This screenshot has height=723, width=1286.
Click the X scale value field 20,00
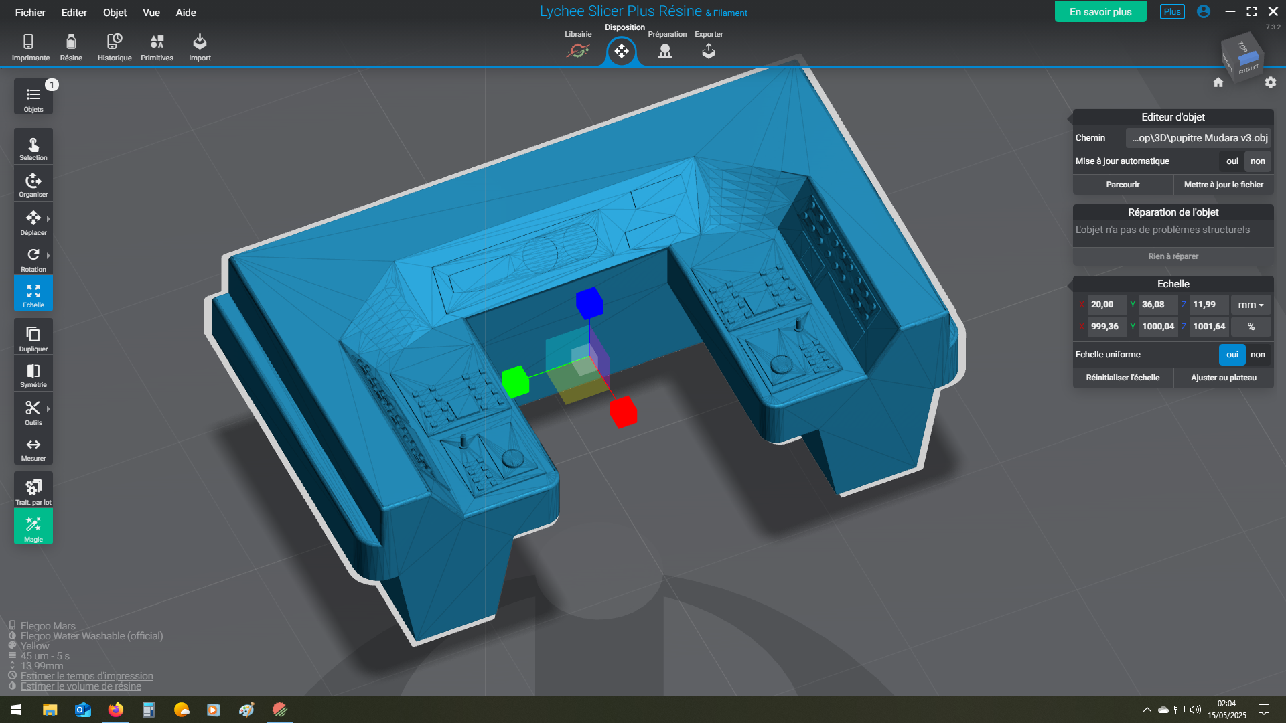(1105, 305)
